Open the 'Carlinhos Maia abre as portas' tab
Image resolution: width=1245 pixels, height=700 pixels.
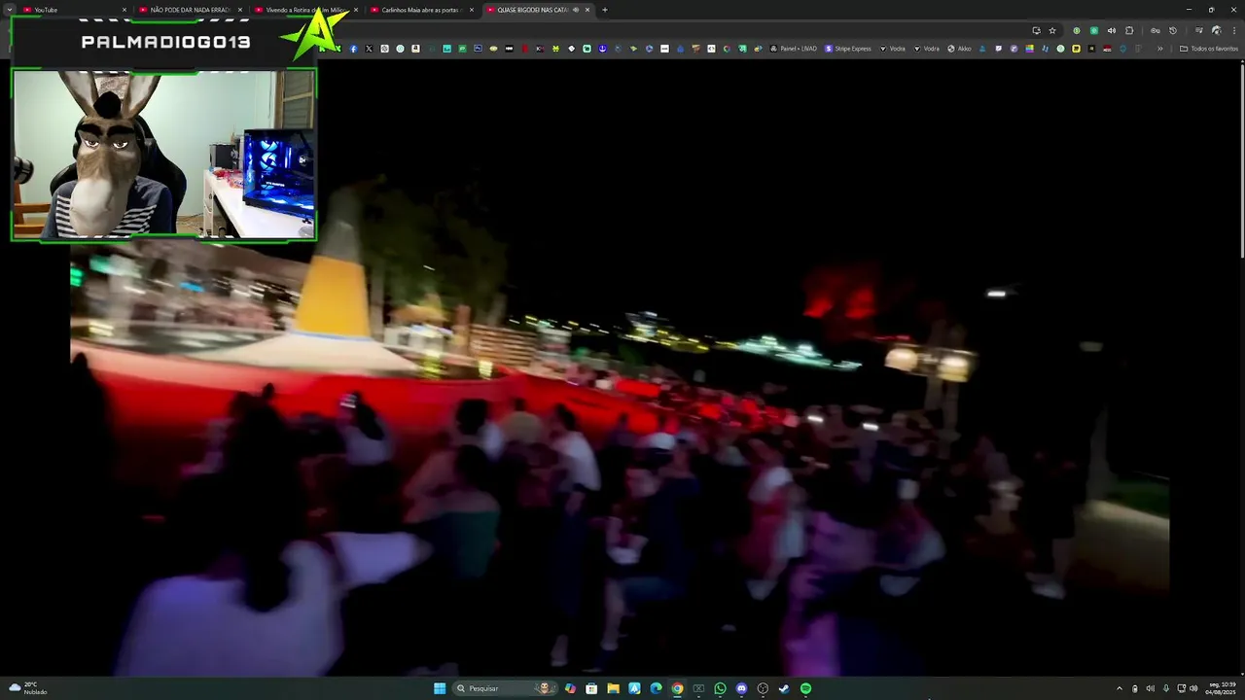pyautogui.click(x=420, y=10)
